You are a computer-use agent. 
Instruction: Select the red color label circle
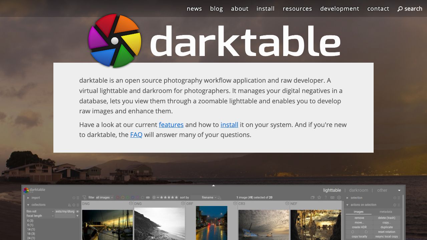click(117, 198)
